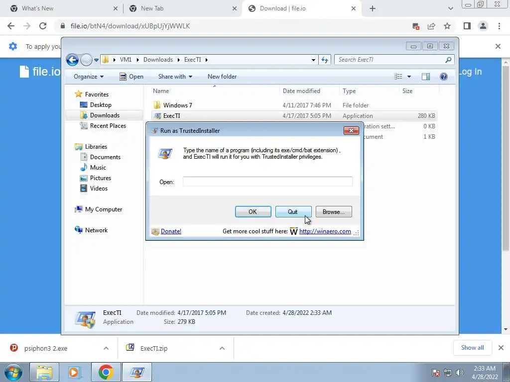Open a new Chrome tab
The width and height of the screenshot is (510, 382).
click(373, 9)
